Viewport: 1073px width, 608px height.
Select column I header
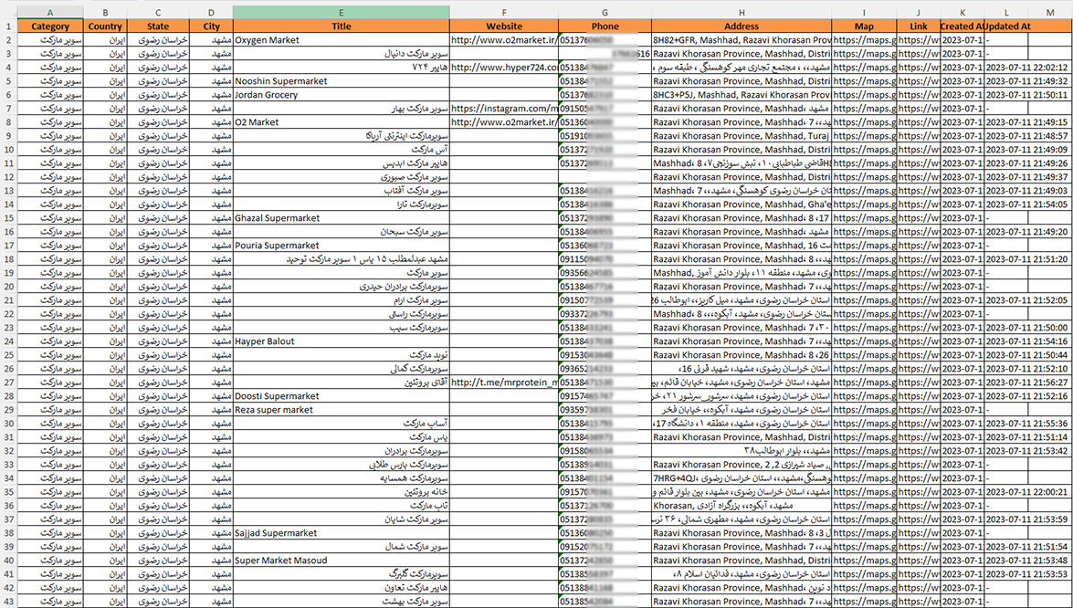tap(864, 12)
